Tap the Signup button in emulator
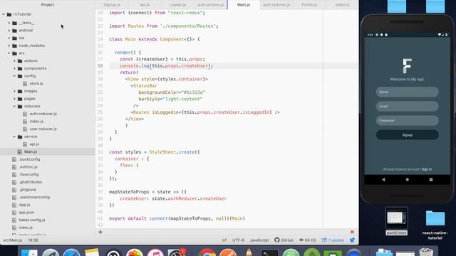Screen dimensions: 456x256 [407, 135]
